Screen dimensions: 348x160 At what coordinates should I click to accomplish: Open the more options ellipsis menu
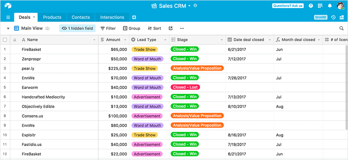tap(182, 29)
